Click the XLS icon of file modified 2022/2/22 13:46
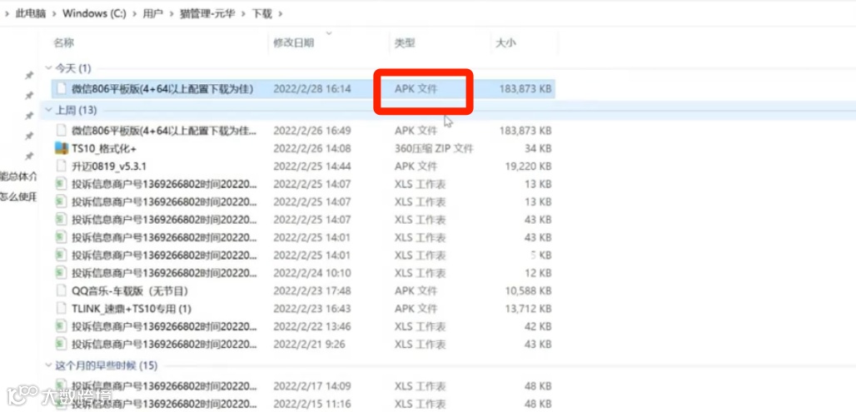This screenshot has height=412, width=856. tap(62, 326)
